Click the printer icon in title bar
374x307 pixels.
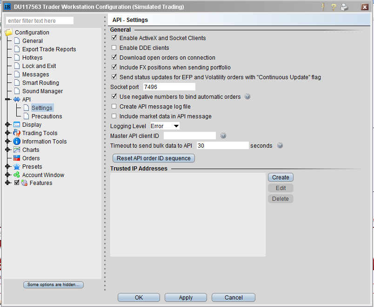(x=344, y=7)
